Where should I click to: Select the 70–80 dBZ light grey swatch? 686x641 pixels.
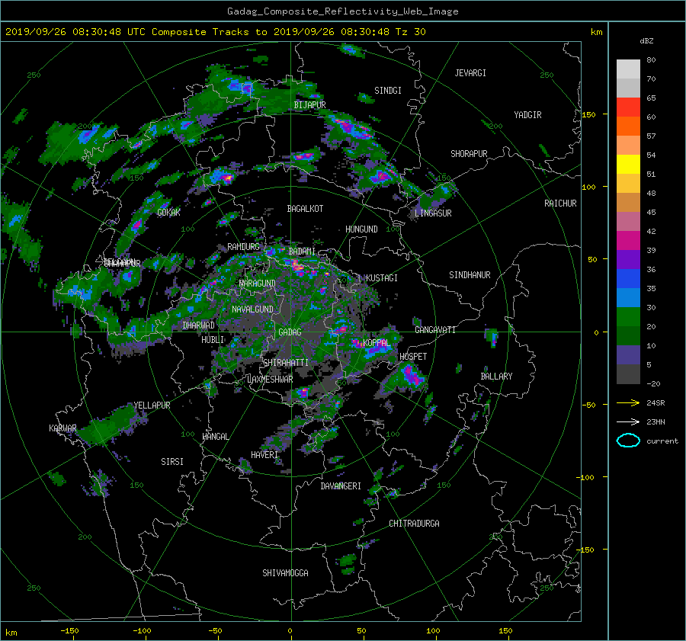coord(628,69)
